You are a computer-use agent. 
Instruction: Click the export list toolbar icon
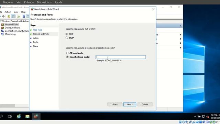(x=18, y=17)
